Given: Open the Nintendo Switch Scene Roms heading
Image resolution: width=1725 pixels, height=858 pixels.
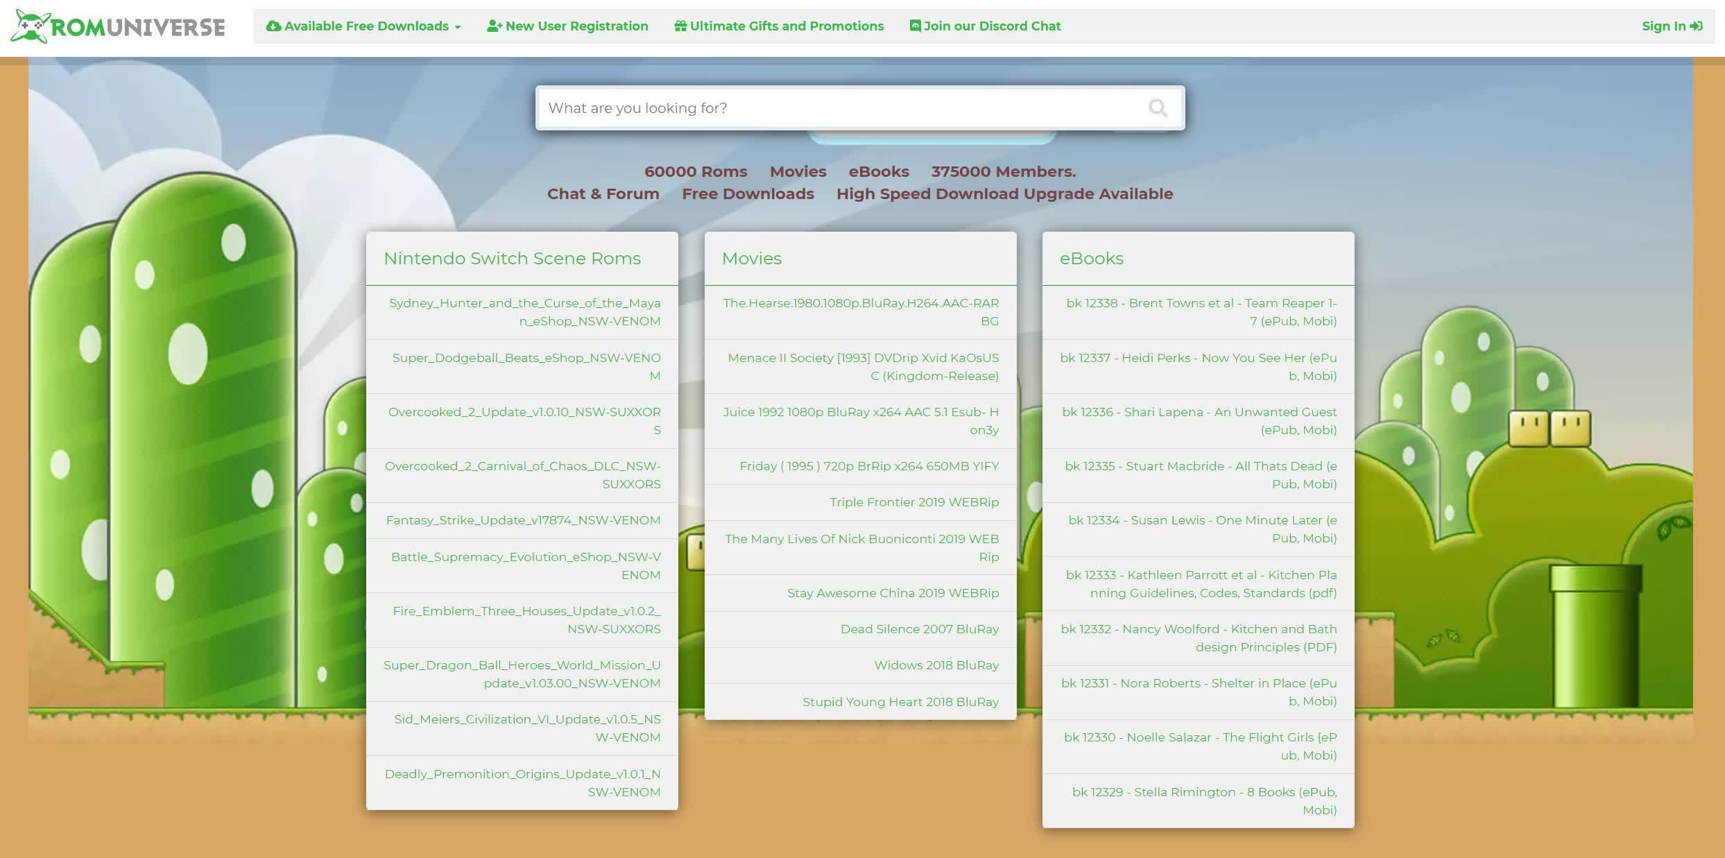Looking at the screenshot, I should click(513, 258).
